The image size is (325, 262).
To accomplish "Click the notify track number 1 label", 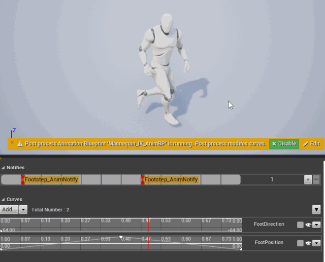I will click(x=272, y=179).
